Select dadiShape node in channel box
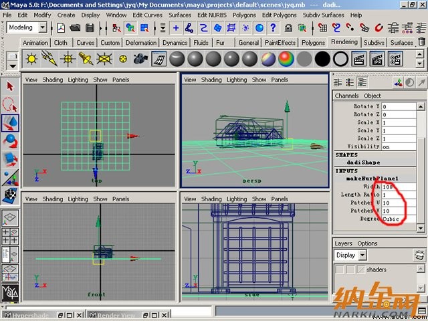Image resolution: width=428 pixels, height=321 pixels. tap(363, 163)
